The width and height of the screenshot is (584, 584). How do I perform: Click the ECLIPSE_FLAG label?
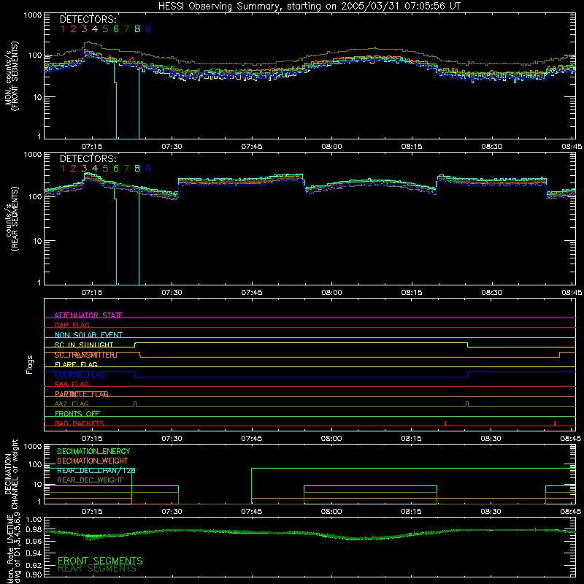[x=80, y=374]
